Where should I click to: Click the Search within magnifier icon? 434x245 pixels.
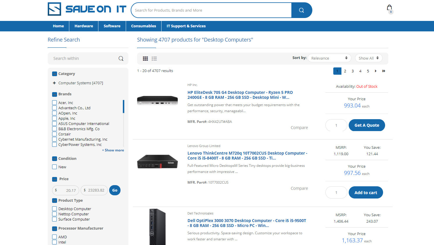(121, 58)
